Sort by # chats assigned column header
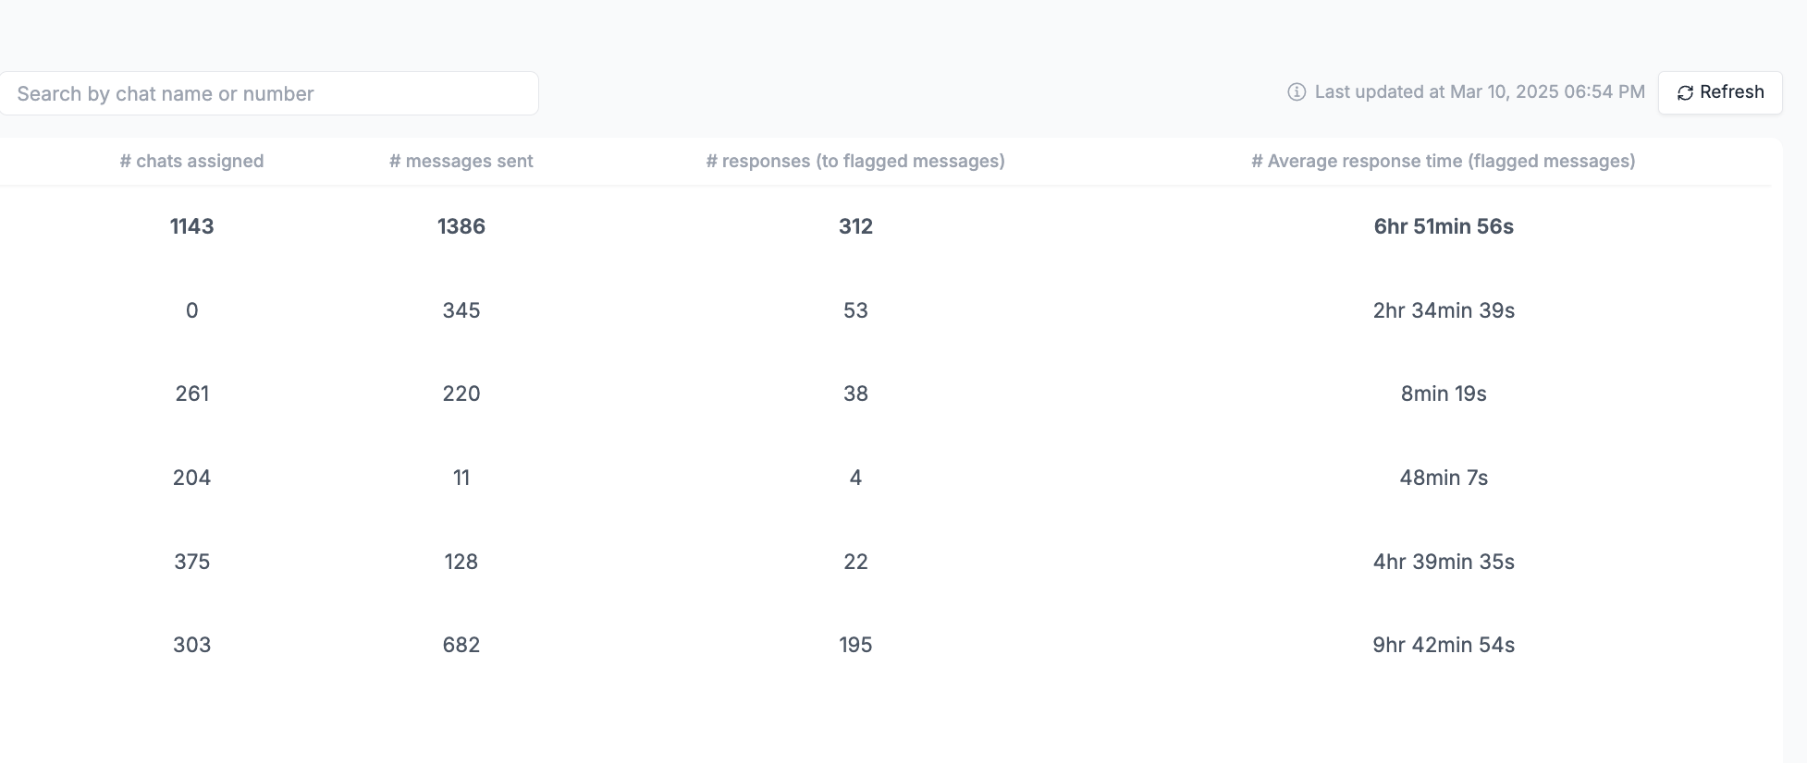This screenshot has height=763, width=1807. 191,161
